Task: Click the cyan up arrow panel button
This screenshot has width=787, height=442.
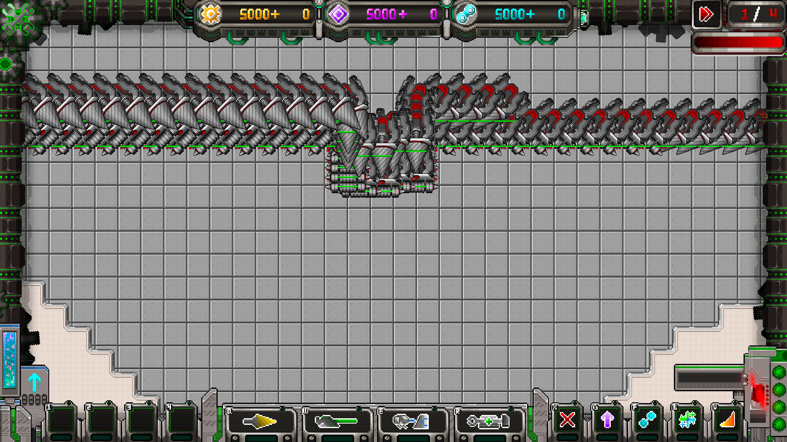Action: 34,383
